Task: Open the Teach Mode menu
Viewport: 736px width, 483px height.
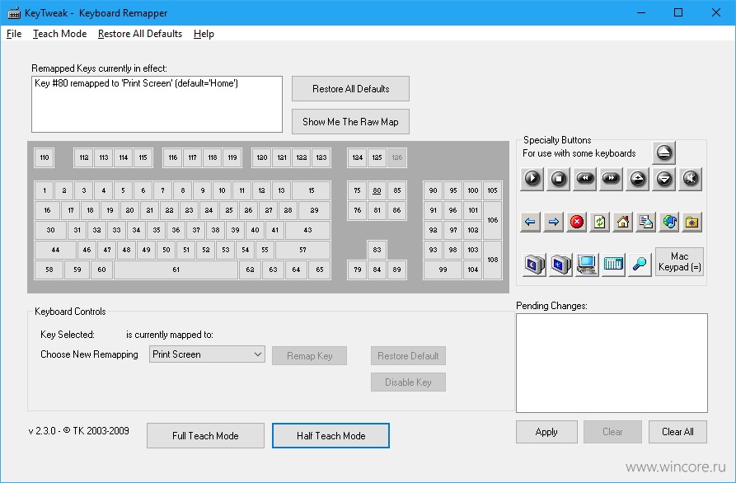Action: click(x=59, y=34)
